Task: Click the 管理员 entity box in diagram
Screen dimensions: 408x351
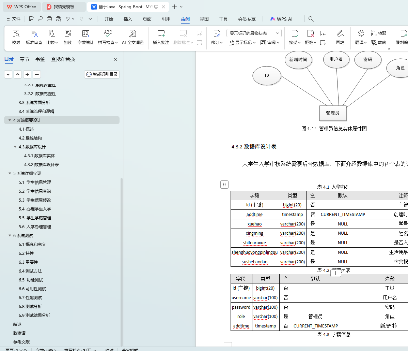Action: (x=333, y=113)
